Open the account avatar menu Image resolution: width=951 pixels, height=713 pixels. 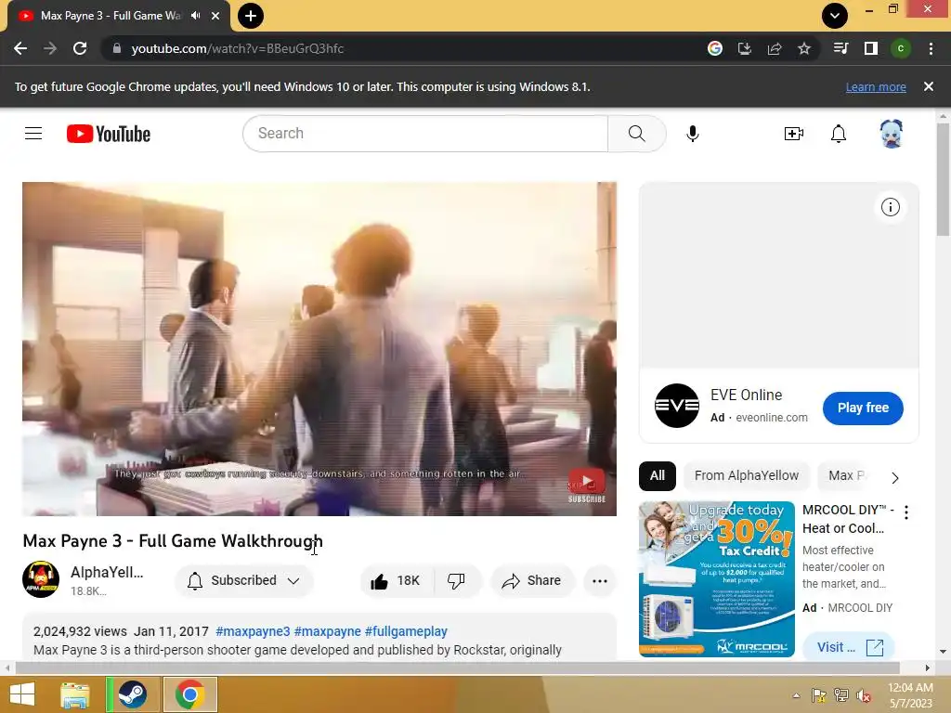click(891, 134)
